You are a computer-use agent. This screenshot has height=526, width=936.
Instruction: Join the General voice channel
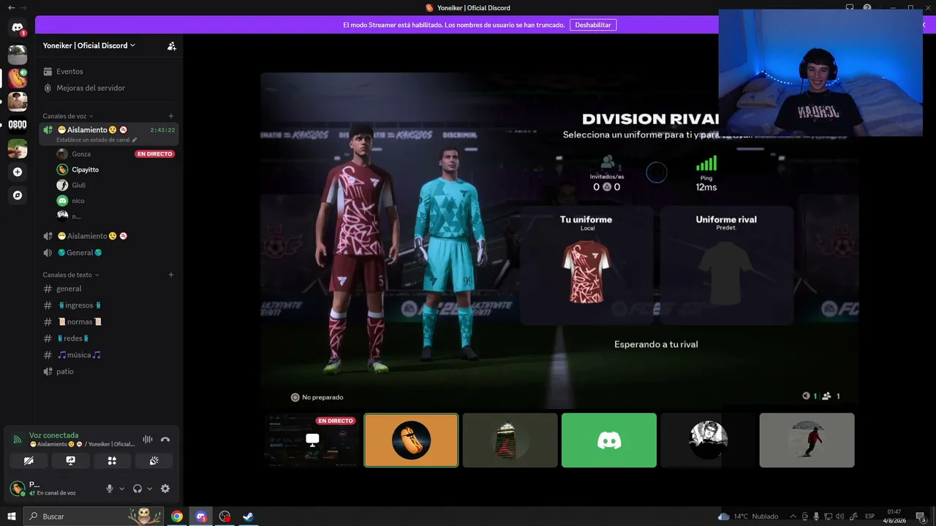[x=110, y=253]
